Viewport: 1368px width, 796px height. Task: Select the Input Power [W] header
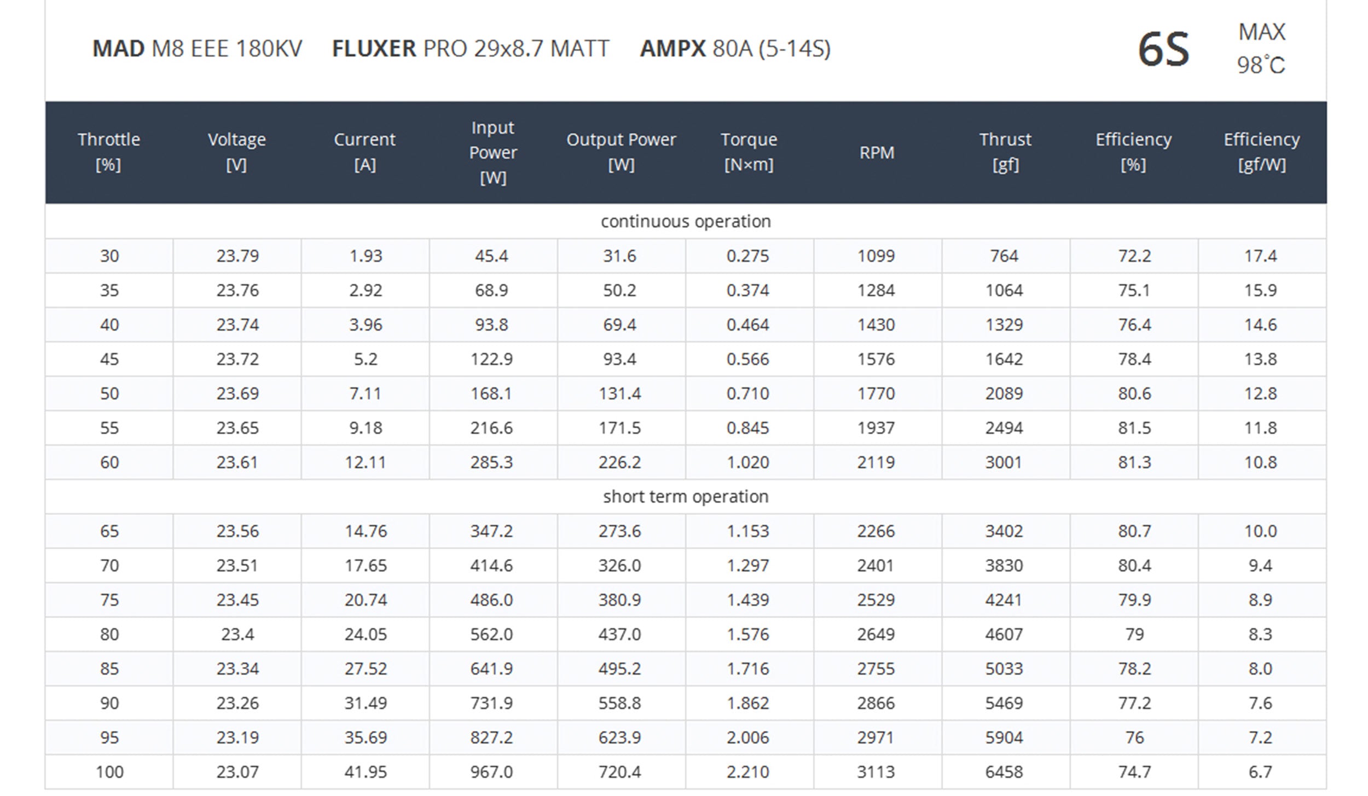click(493, 153)
